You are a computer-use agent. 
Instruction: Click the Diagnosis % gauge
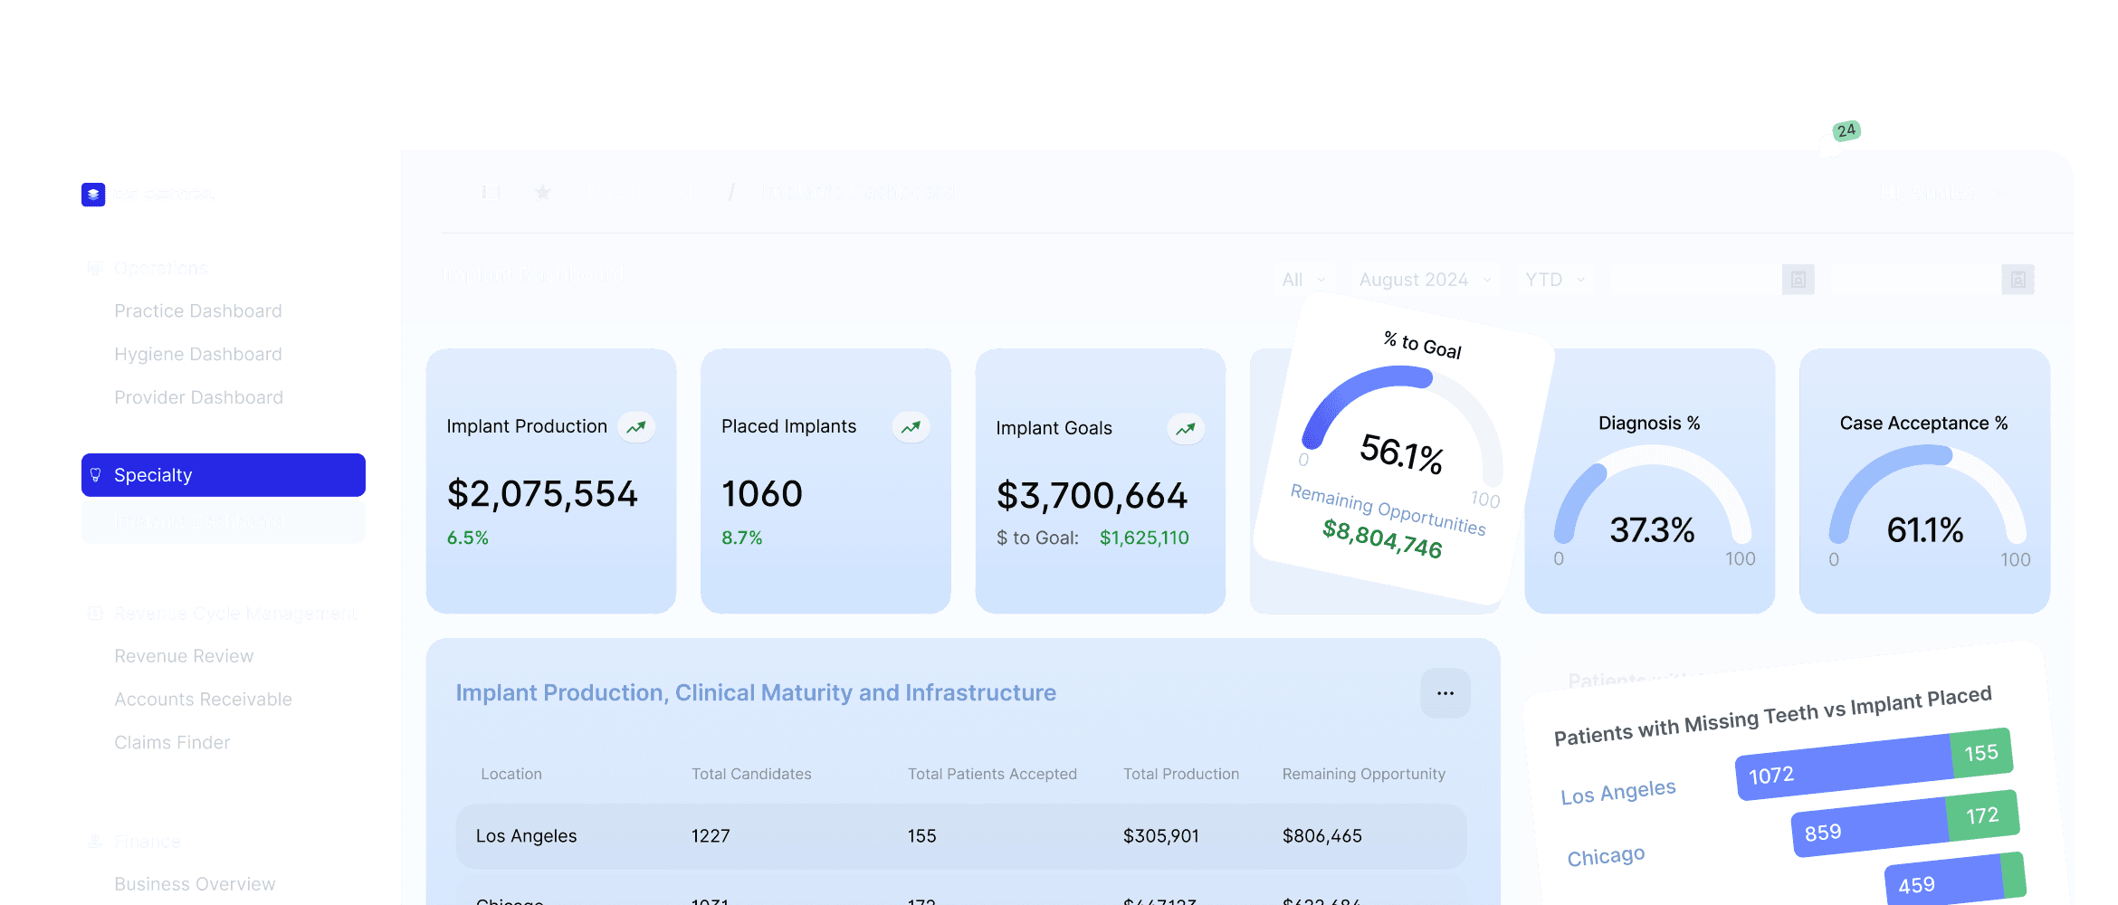1650,507
